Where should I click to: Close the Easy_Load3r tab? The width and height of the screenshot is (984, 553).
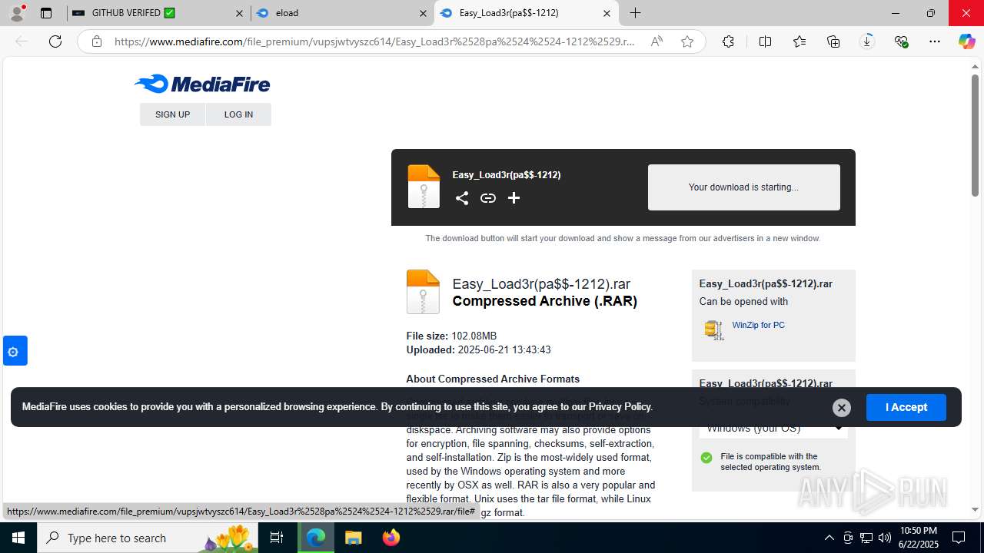(607, 13)
